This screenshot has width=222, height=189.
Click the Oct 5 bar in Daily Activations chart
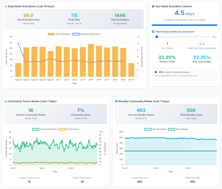click(x=91, y=60)
